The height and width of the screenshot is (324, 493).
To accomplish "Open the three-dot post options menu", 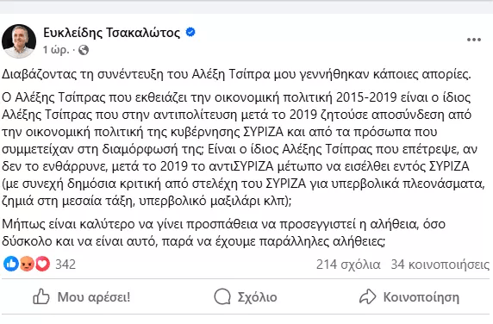I will [x=474, y=40].
